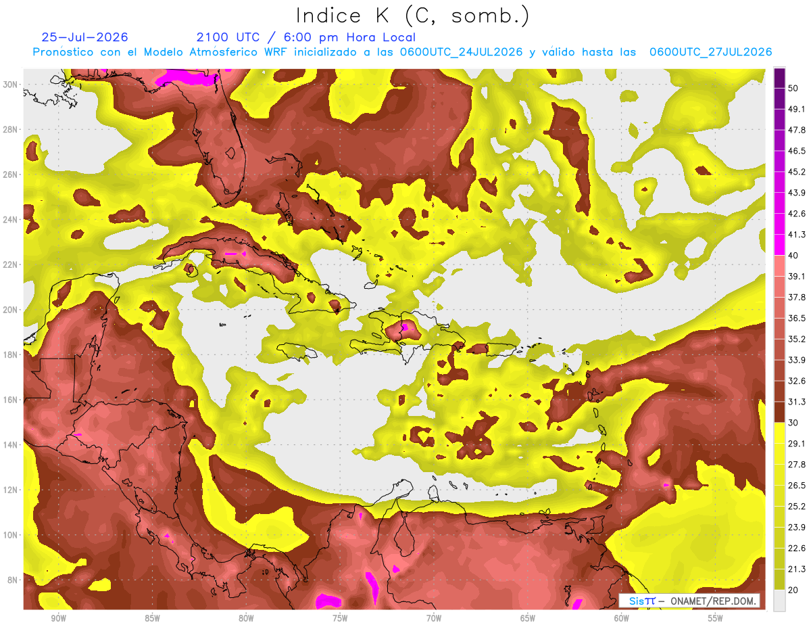Click the '2100 UTC / 6:00 pm Hora Local' text

(306, 38)
